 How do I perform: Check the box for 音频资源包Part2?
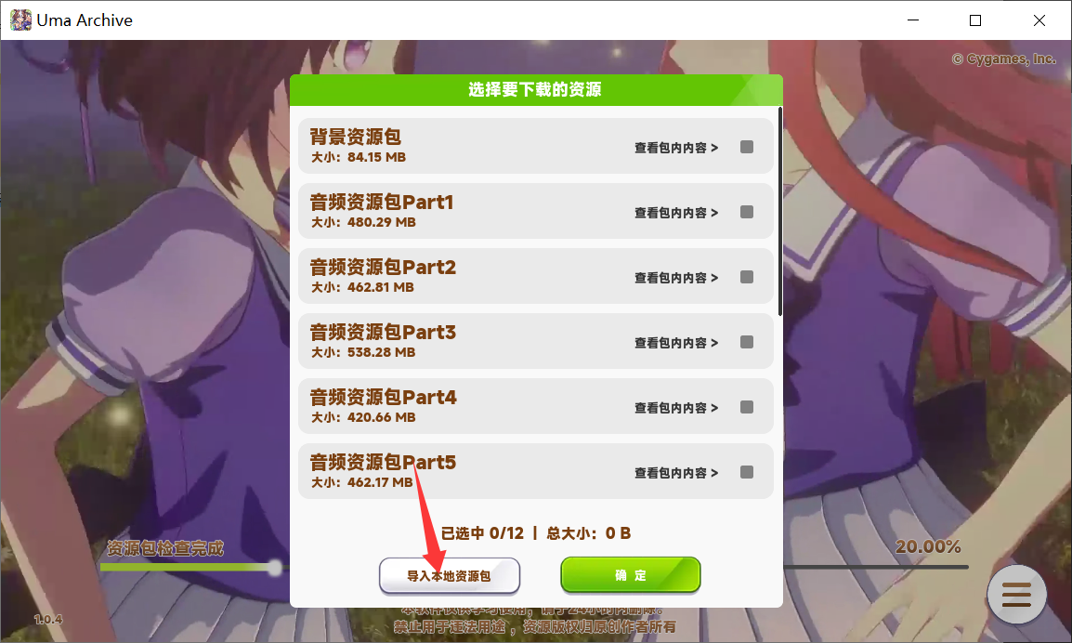(x=747, y=277)
